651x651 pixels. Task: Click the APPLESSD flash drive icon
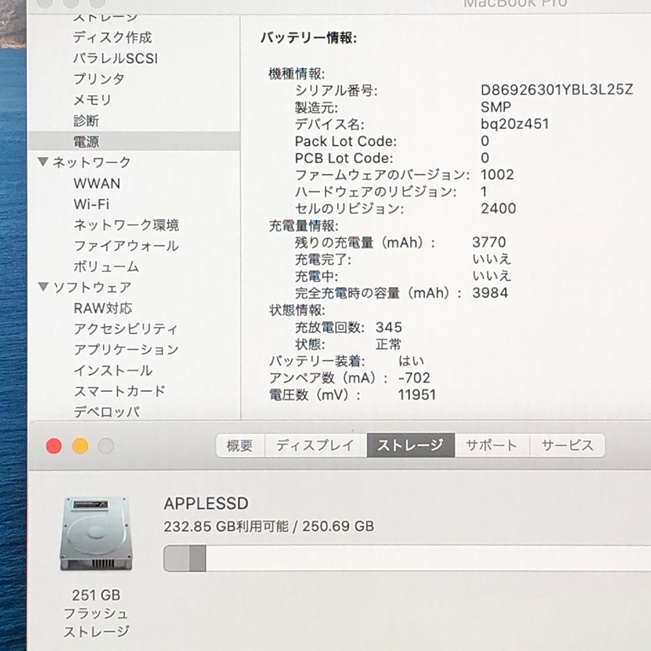tap(96, 534)
